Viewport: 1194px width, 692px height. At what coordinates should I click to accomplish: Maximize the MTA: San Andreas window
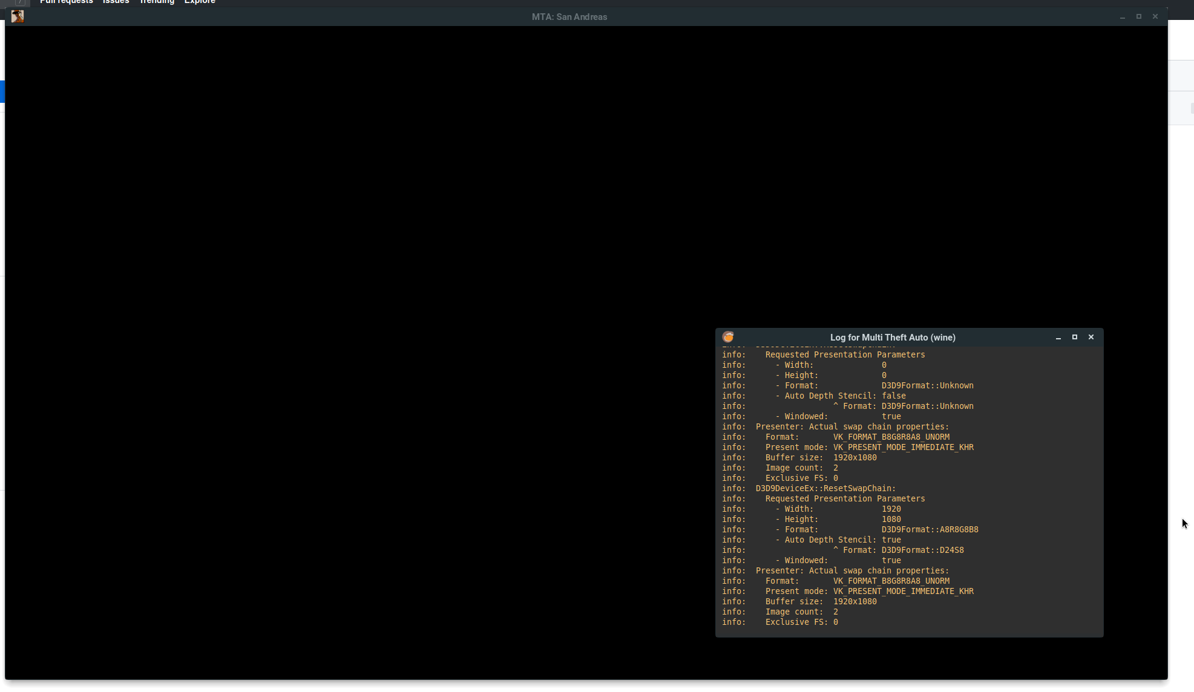(x=1139, y=16)
